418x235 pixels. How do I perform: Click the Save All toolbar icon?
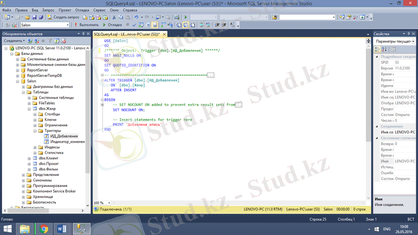(x=41, y=17)
